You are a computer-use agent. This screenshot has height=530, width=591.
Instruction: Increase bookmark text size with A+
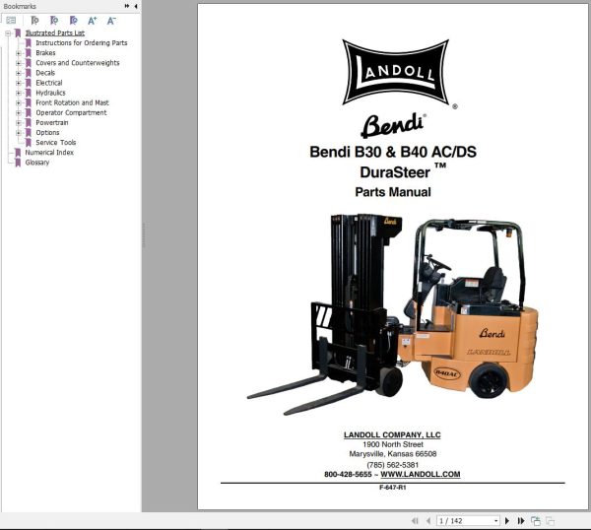point(93,21)
